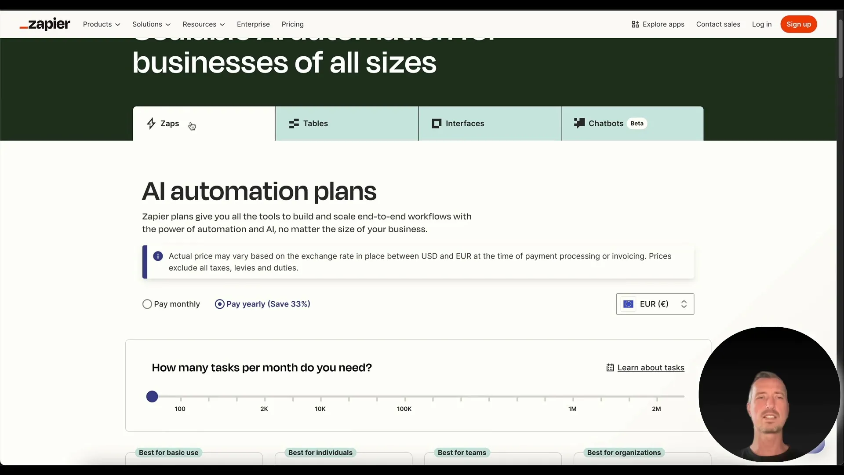Click the Explore apps grid icon
Screen dimensions: 844x475
[636, 24]
